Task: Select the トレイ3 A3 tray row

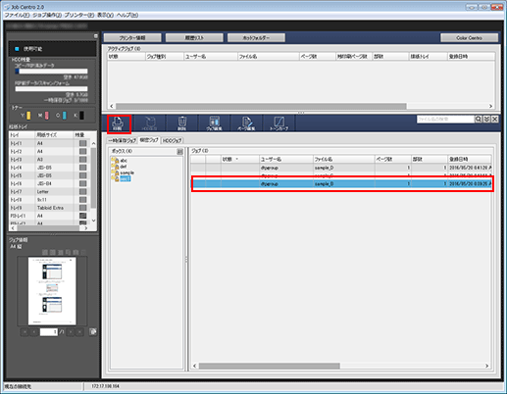Action: point(49,160)
